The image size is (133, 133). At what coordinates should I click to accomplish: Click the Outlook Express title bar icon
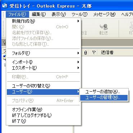tap(5, 6)
